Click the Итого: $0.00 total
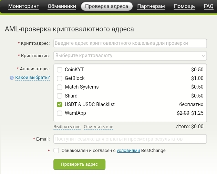 pos(189,126)
